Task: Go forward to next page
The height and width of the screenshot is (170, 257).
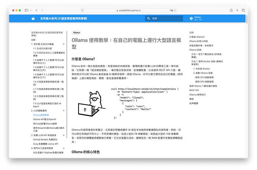Action: (x=42, y=10)
